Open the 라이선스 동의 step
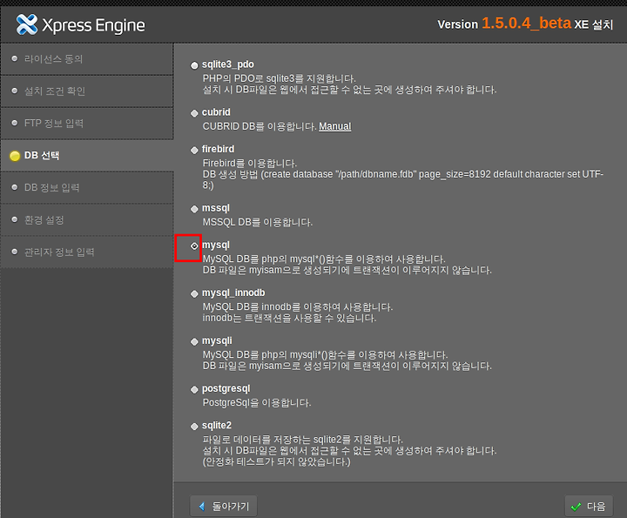The height and width of the screenshot is (518, 627). [87, 59]
